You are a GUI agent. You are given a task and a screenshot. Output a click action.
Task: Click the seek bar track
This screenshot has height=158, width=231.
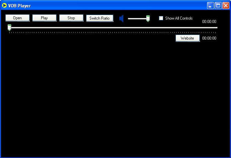[113, 28]
